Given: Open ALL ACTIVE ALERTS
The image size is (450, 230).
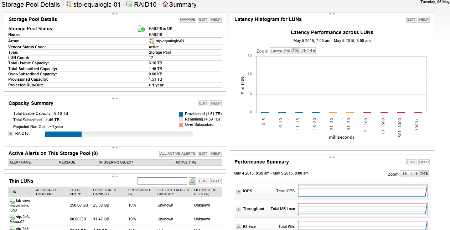Looking at the screenshot, I should [x=178, y=154].
